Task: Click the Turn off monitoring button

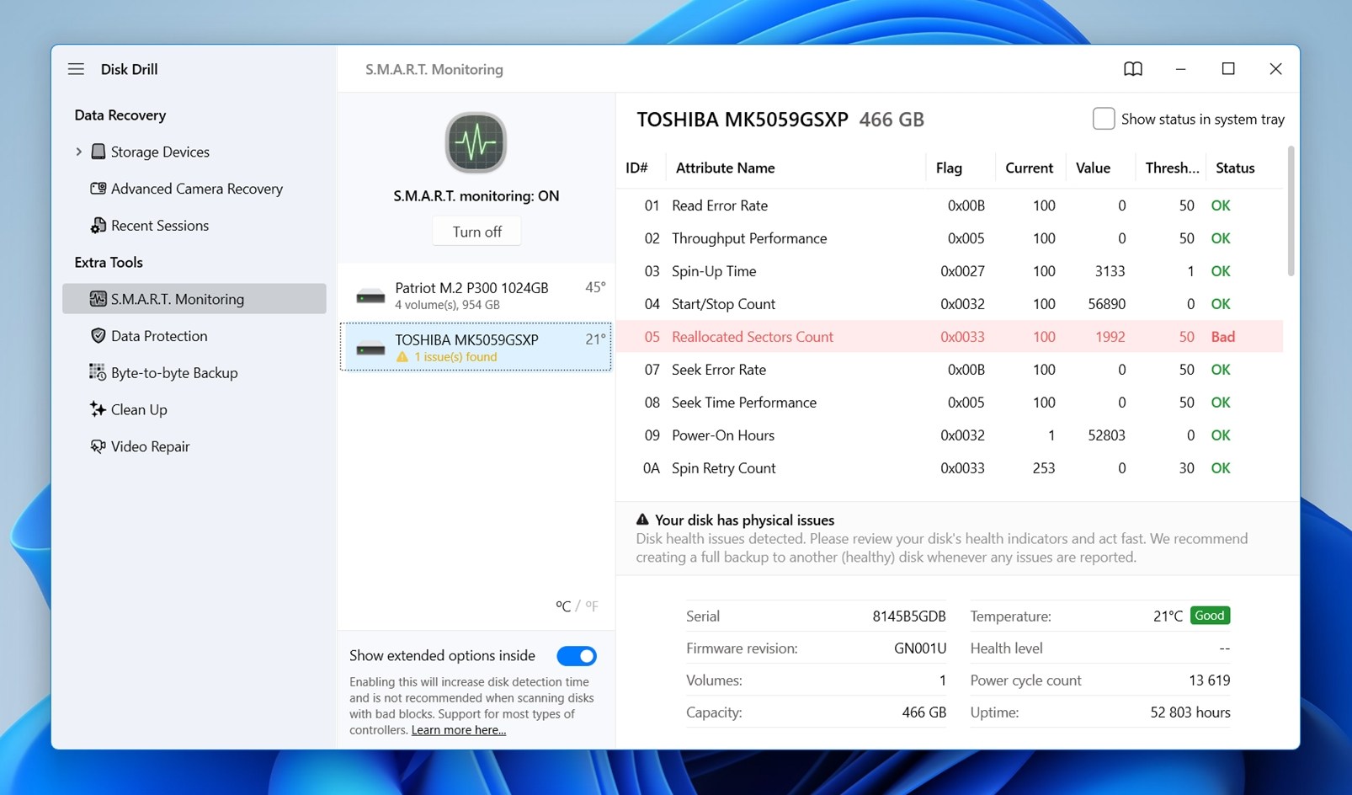Action: pos(476,232)
